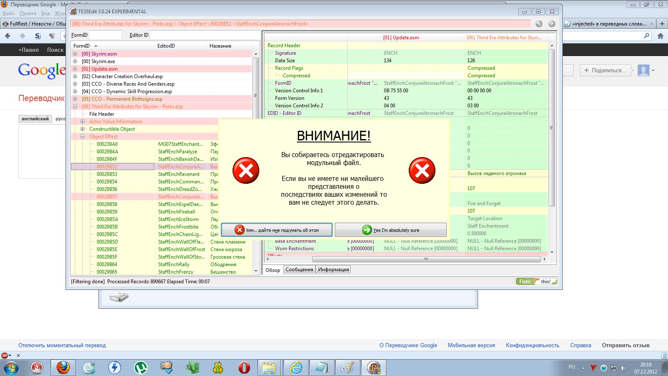Screen dimensions: 668x376
Task: Open the Firefox home page icon
Action: click(660, 36)
